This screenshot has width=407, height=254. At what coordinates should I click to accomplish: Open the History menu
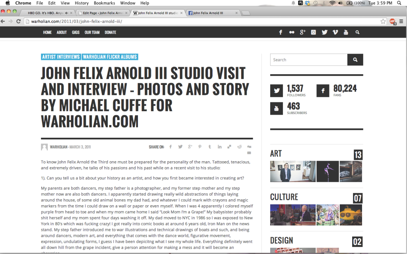81,3
